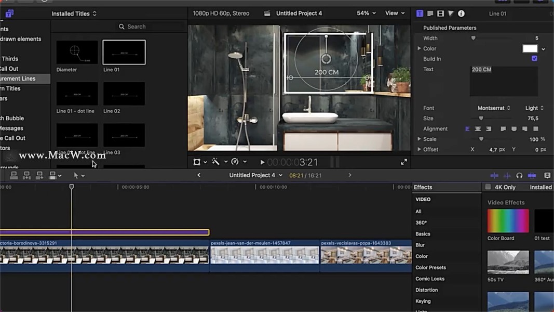Adjust the Width slider handle
Screen dimensions: 554x312
point(473,38)
